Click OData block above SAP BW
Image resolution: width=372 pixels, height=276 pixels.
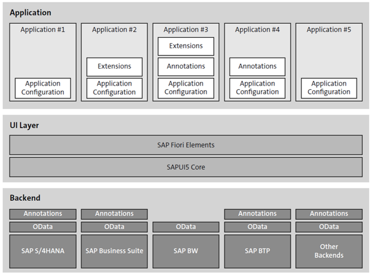[x=186, y=227]
